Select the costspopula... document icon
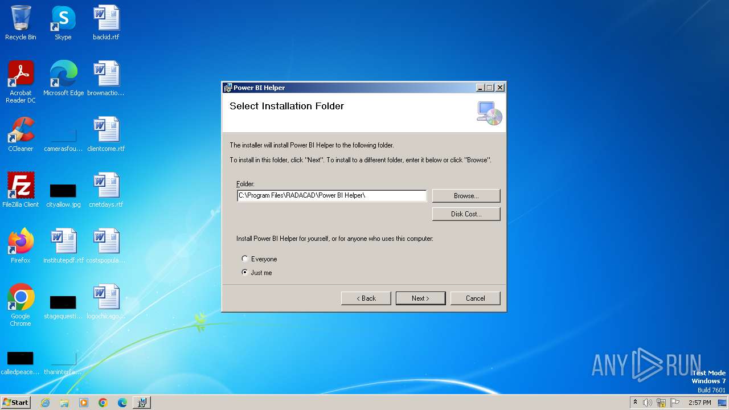 click(106, 246)
